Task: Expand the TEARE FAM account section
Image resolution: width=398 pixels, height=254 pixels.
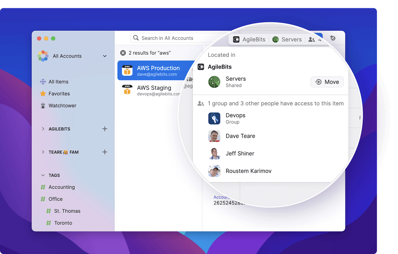Action: pos(43,152)
